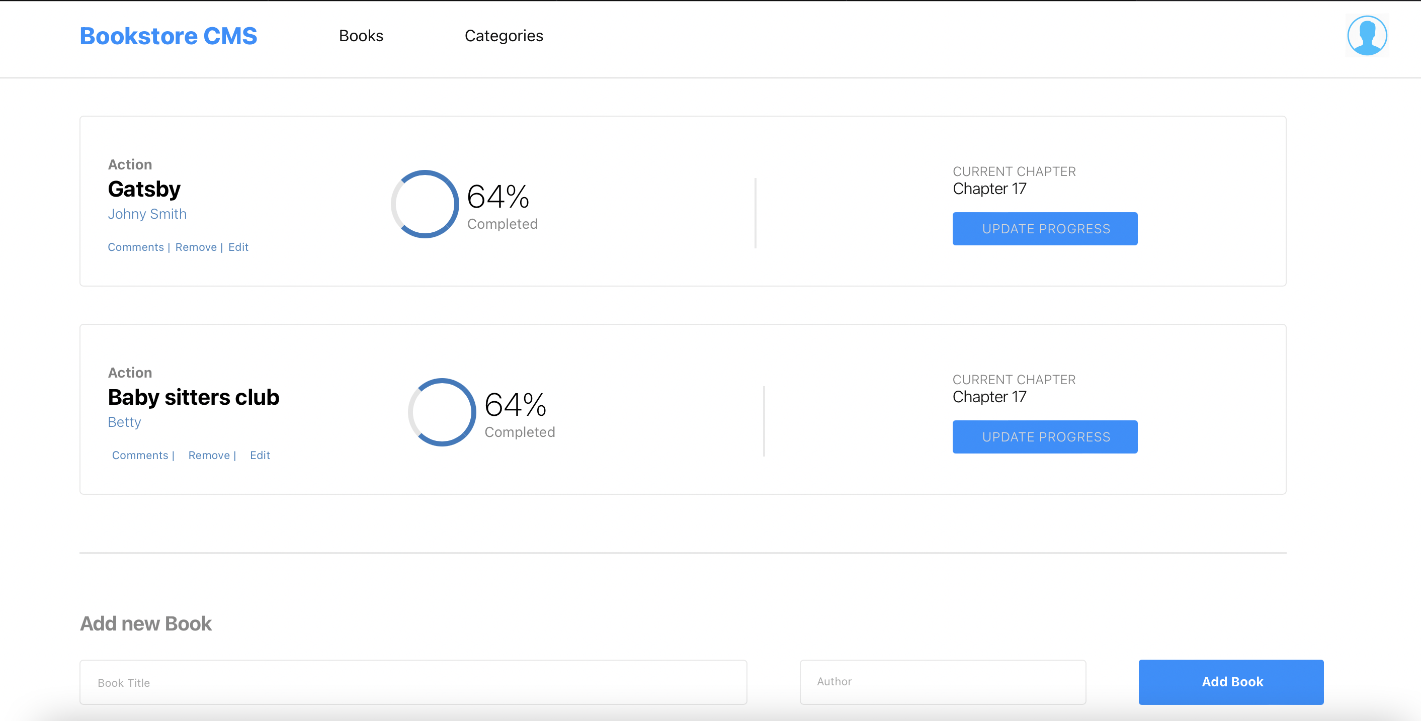
Task: Remove the Gatsby book
Action: (x=196, y=247)
